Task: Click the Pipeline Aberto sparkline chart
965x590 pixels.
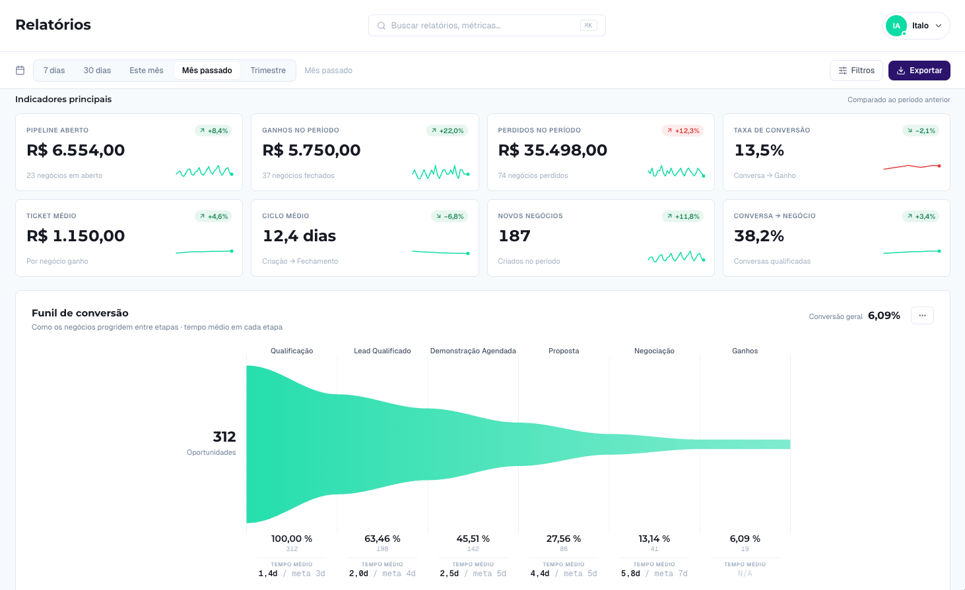Action: [205, 171]
